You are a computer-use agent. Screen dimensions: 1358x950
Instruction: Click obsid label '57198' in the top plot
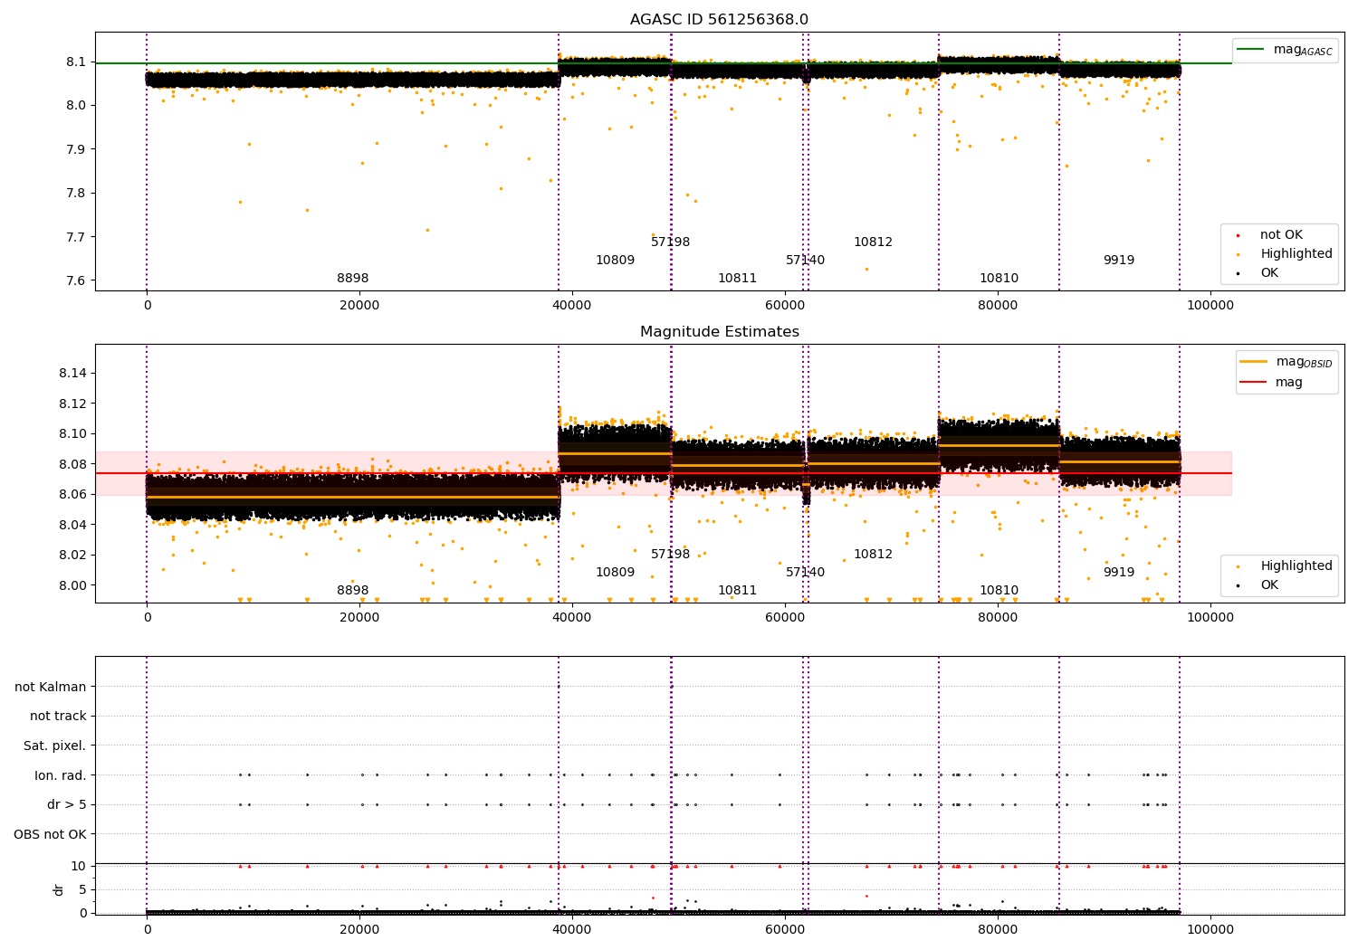[671, 242]
